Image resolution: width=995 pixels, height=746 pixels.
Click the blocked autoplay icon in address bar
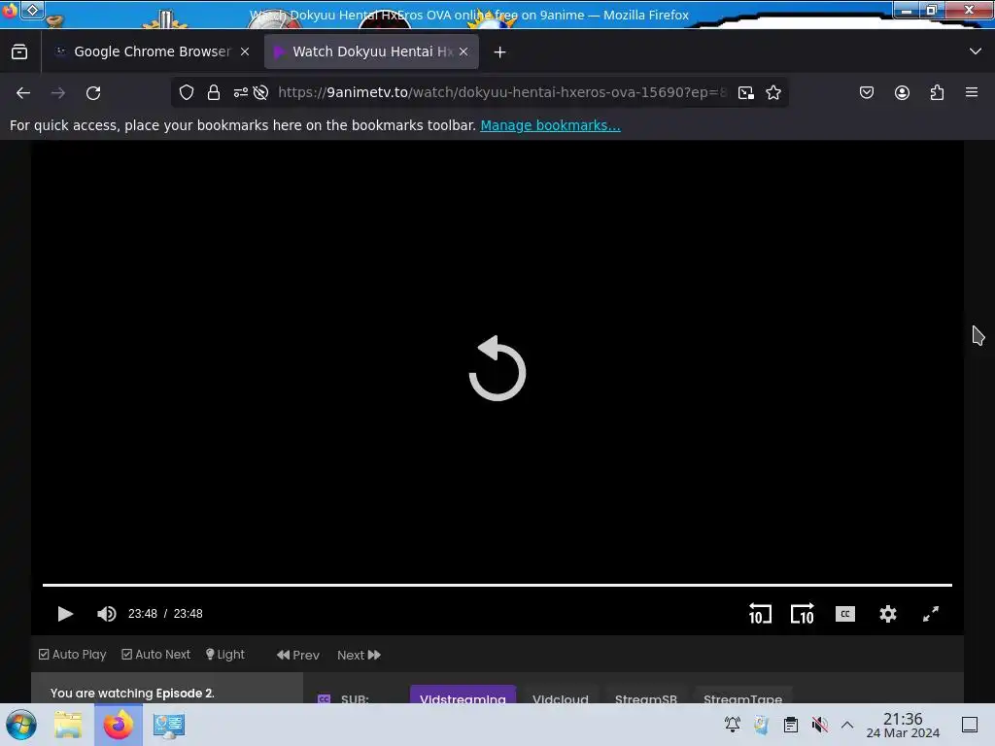260,92
